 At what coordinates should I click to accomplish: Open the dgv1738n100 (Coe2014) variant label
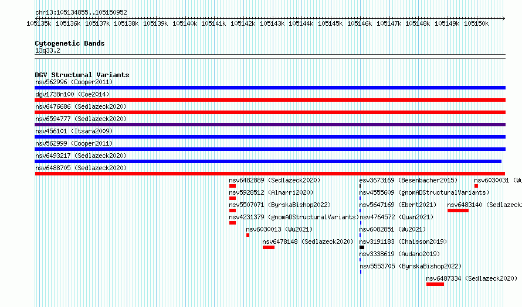click(72, 94)
